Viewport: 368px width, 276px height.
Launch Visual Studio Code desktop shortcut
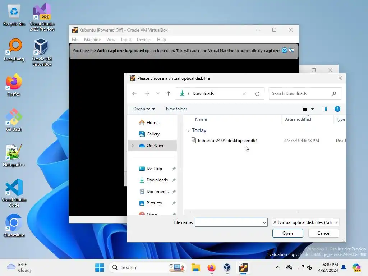tap(14, 193)
